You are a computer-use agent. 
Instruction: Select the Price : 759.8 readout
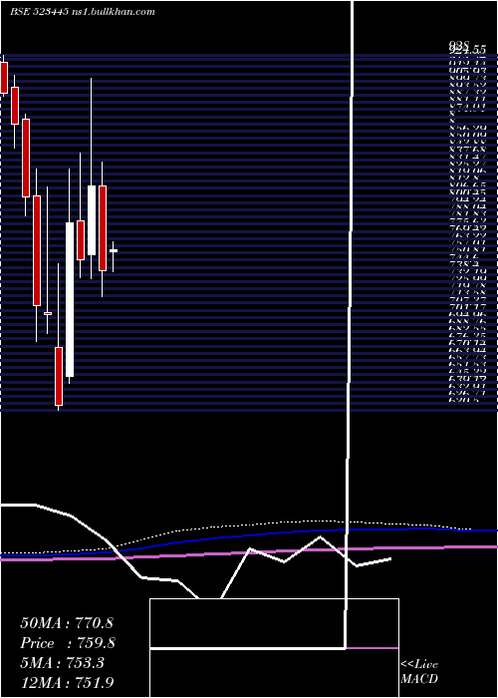(68, 643)
